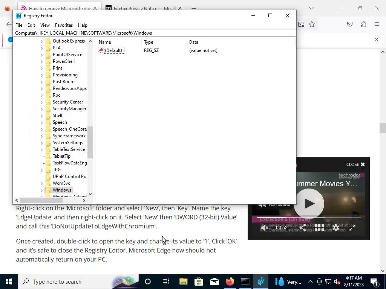The width and height of the screenshot is (386, 289).
Task: Open Firefox Pocket save button
Action: 350,24
